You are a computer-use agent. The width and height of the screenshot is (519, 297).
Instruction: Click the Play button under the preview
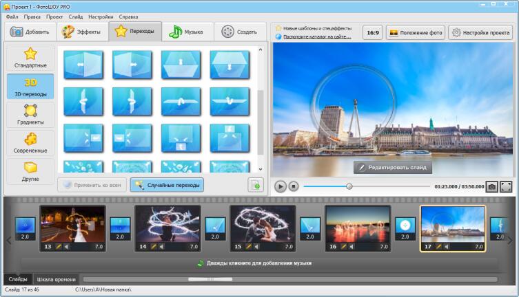point(280,186)
